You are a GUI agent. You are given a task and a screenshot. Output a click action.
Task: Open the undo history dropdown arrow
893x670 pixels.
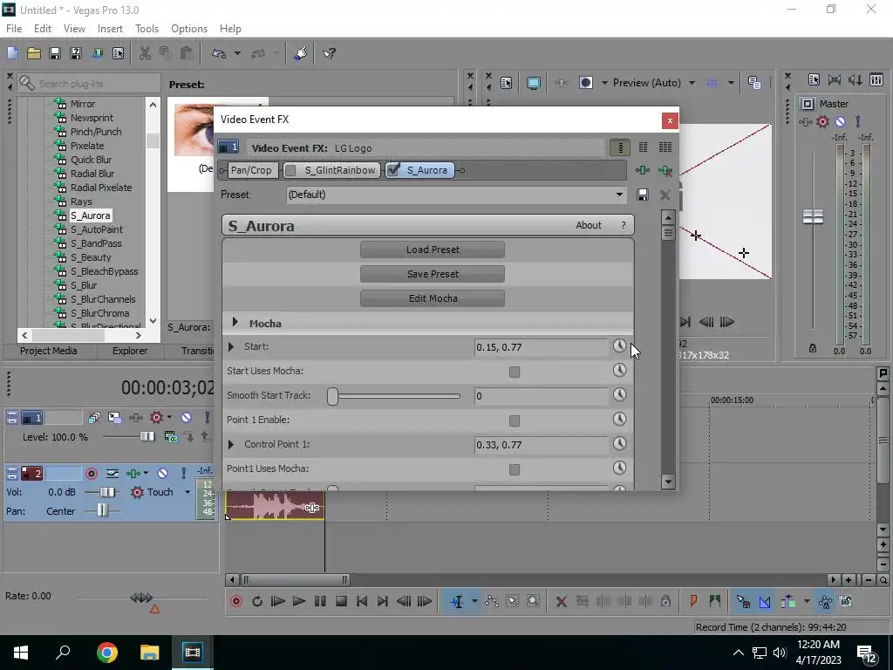[237, 53]
